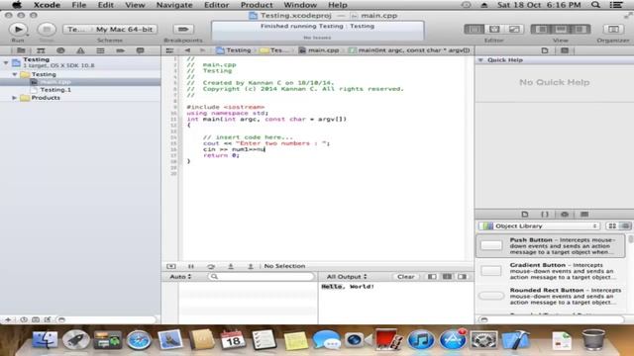Select Rounded Rect Button item

click(x=551, y=296)
